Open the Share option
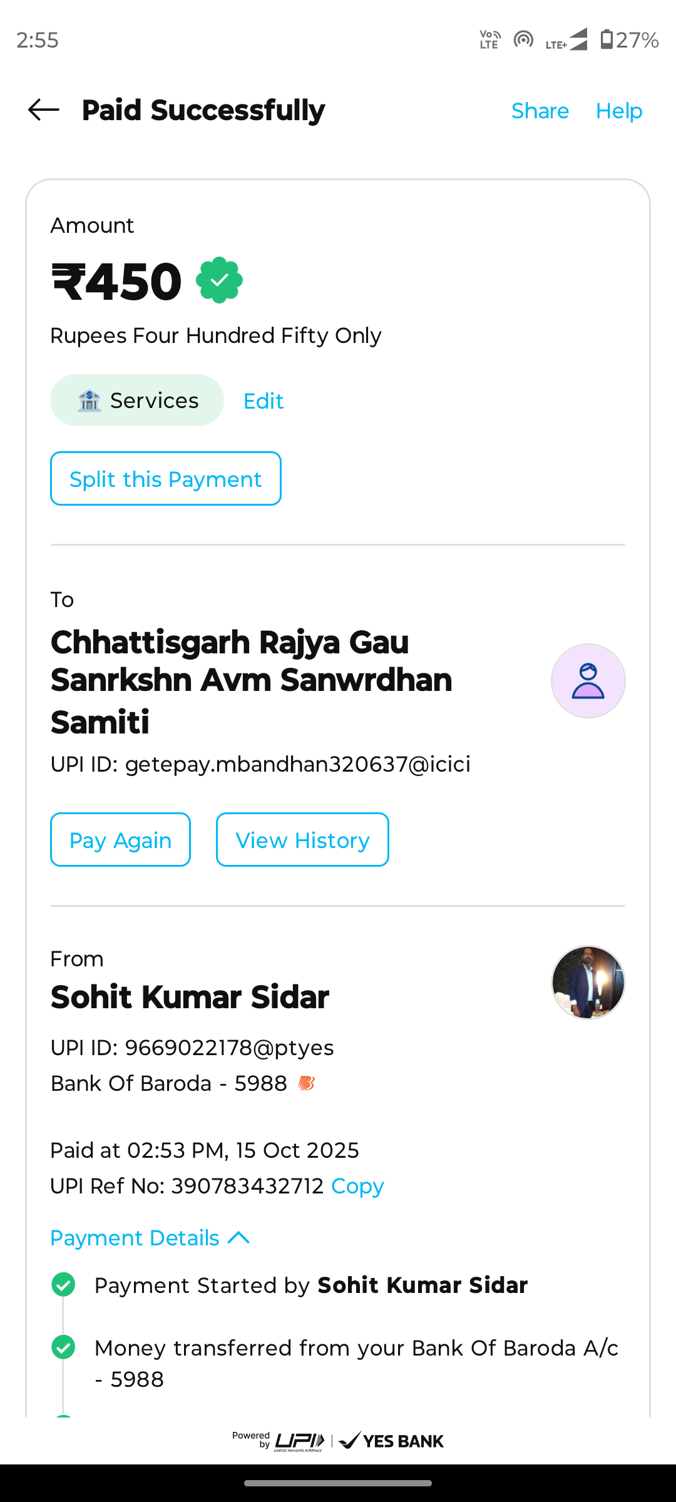The width and height of the screenshot is (676, 1502). click(x=540, y=111)
